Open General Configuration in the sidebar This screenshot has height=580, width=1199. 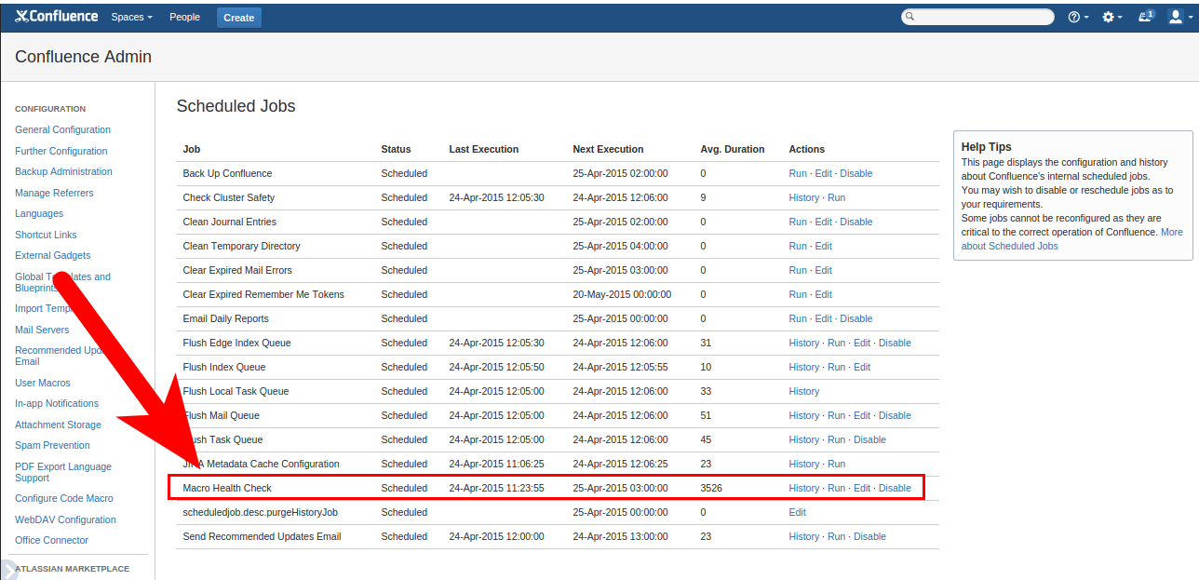click(62, 130)
